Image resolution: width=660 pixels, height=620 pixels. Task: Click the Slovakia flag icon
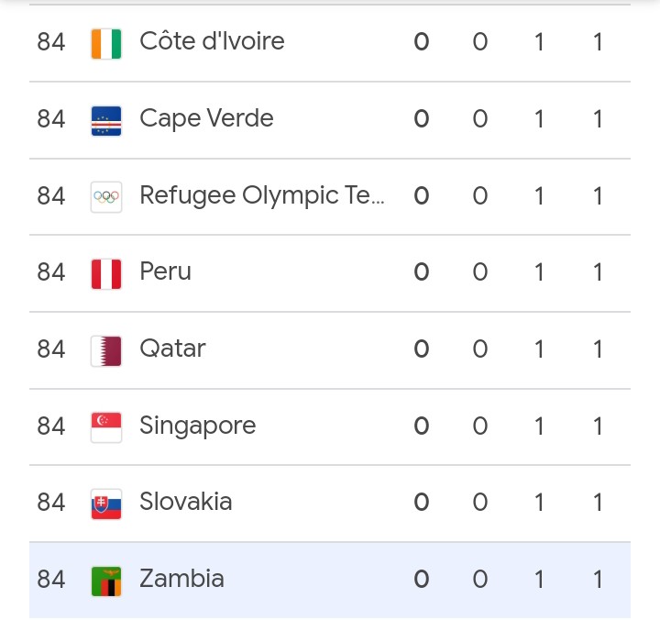pyautogui.click(x=106, y=504)
